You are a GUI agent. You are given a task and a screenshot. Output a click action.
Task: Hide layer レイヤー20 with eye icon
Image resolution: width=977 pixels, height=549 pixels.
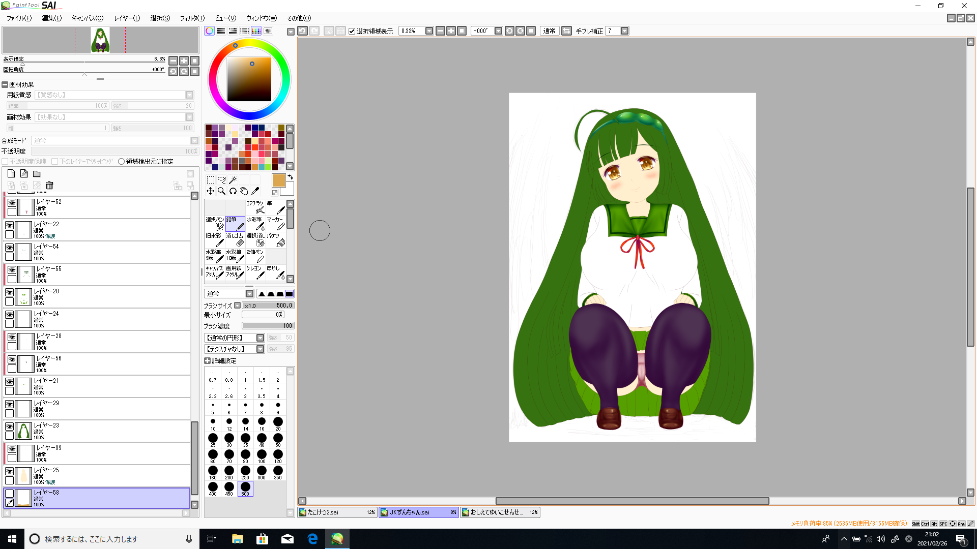pos(9,292)
